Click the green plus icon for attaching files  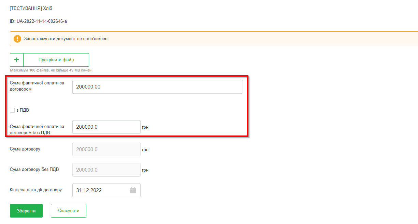[16, 60]
